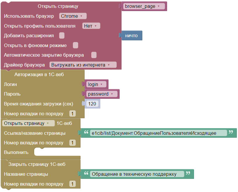Click the 'Драйвер браузера' label

point(24,65)
